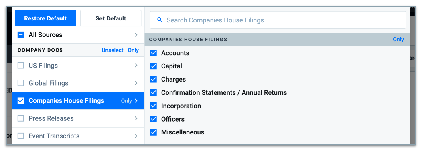Click the Set Default button

[111, 18]
